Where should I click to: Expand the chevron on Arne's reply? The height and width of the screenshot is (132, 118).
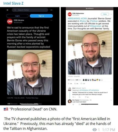[x=111, y=88]
